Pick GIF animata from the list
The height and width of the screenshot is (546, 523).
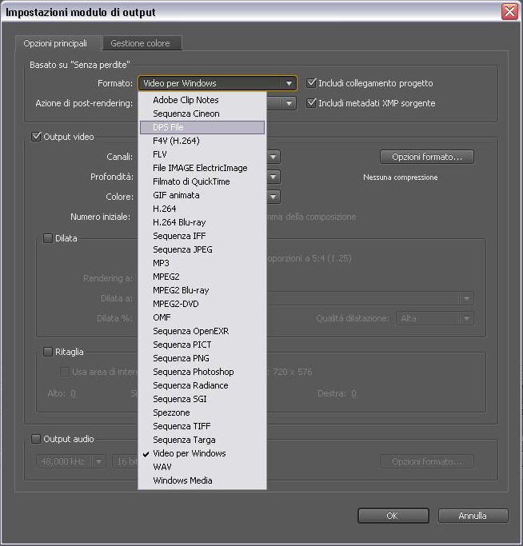202,195
